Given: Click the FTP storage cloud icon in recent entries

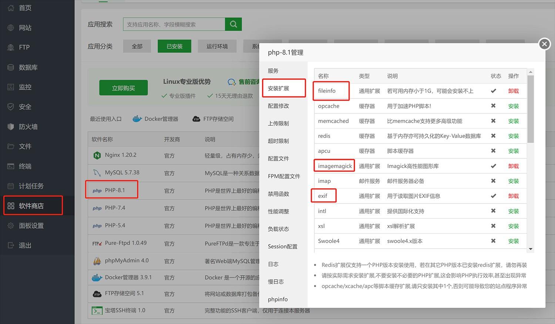Looking at the screenshot, I should click(x=196, y=119).
